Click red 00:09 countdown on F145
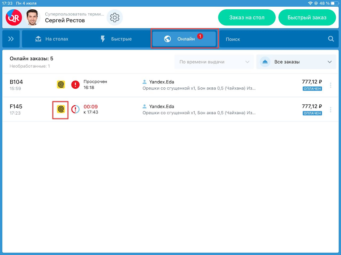Image resolution: width=341 pixels, height=255 pixels. pos(91,107)
